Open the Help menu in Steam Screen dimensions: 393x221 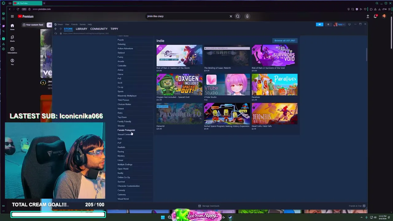click(90, 24)
